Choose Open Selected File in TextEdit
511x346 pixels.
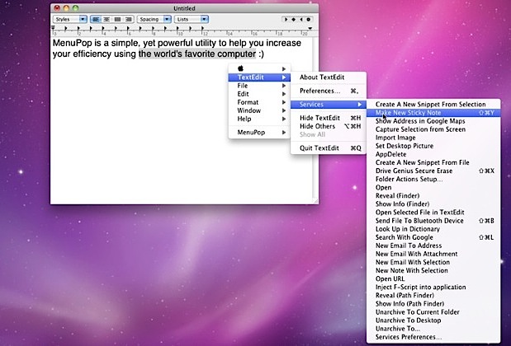[x=433, y=213]
